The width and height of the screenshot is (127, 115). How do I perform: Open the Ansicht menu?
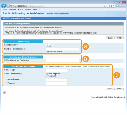coord(21,9)
